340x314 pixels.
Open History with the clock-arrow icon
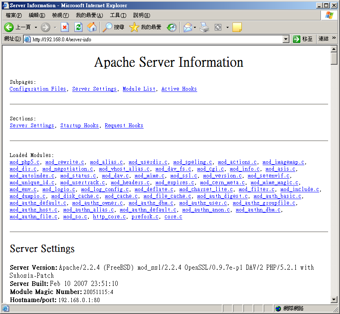pyautogui.click(x=172, y=27)
